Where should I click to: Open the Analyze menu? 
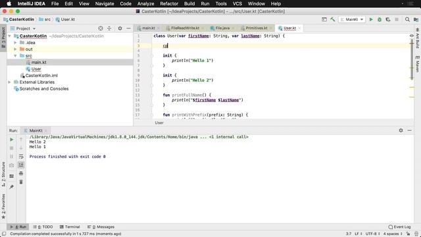point(145,4)
